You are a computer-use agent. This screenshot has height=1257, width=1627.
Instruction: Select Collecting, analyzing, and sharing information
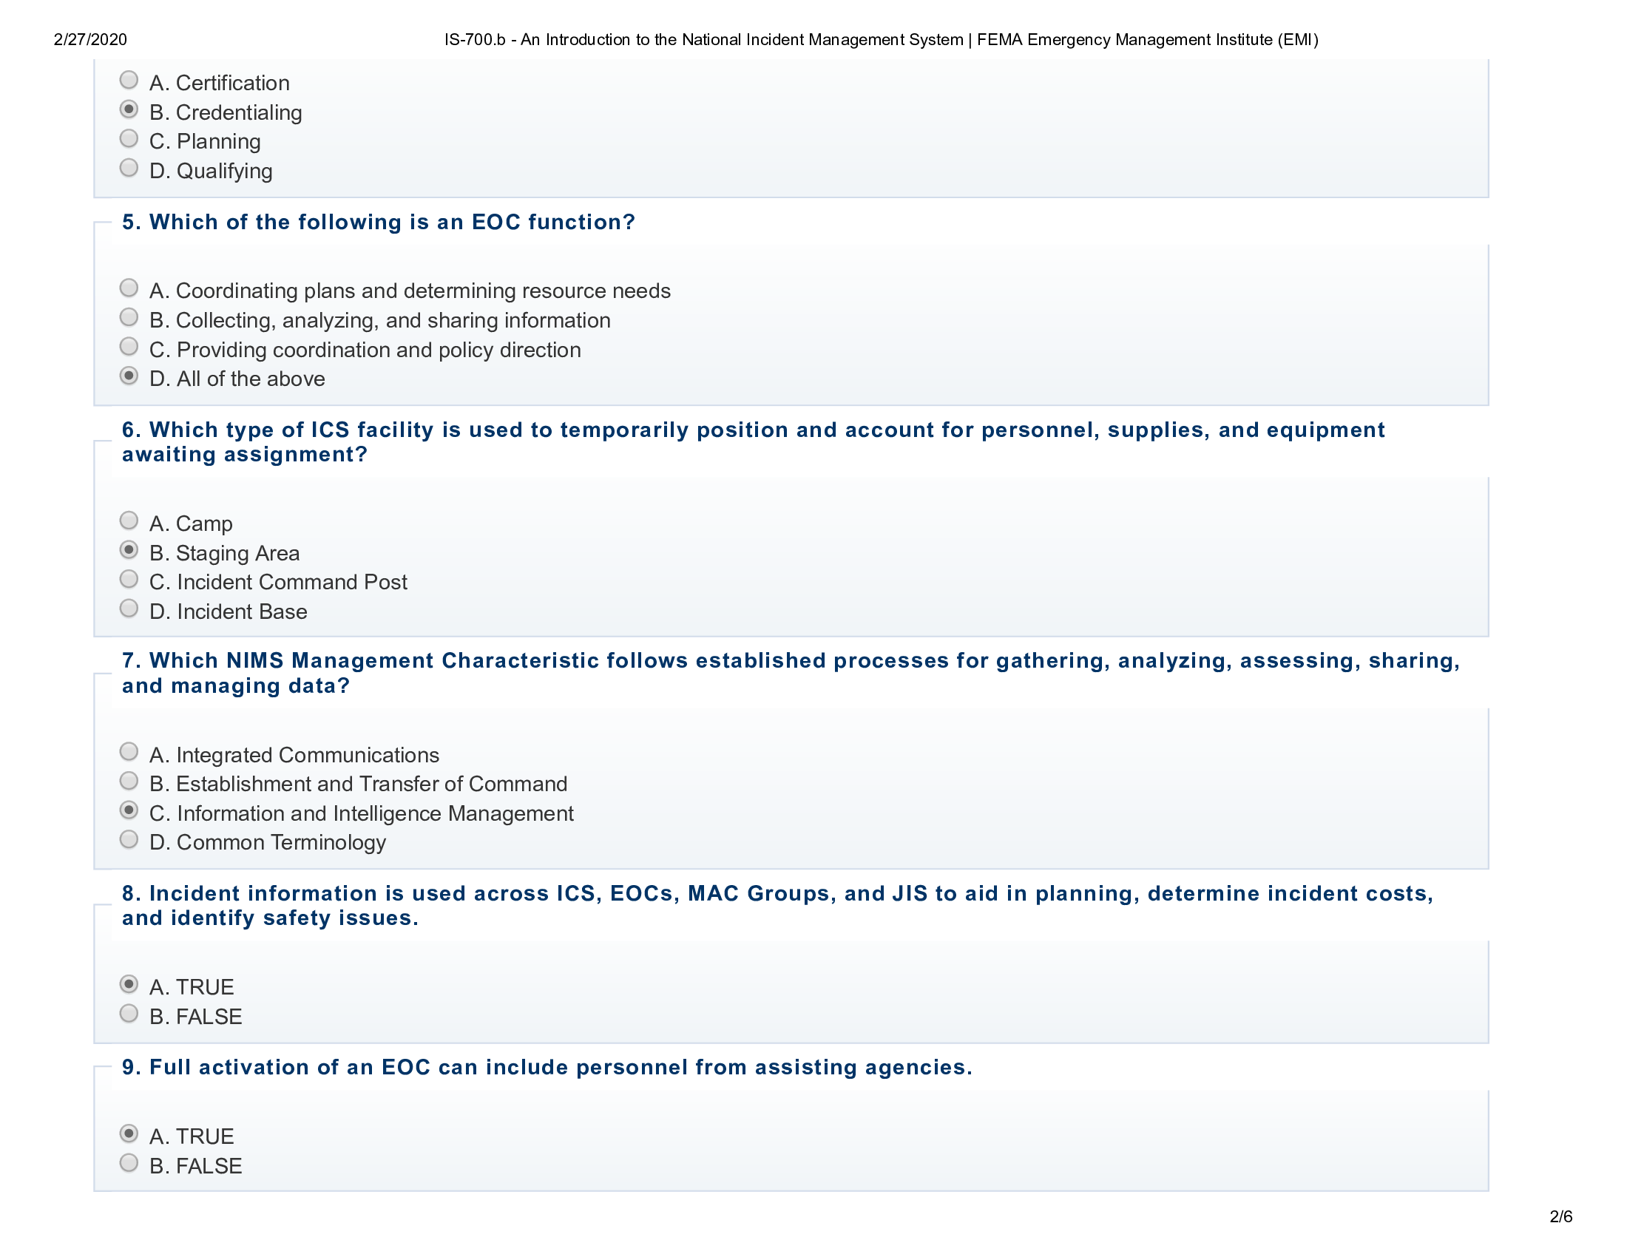[129, 317]
